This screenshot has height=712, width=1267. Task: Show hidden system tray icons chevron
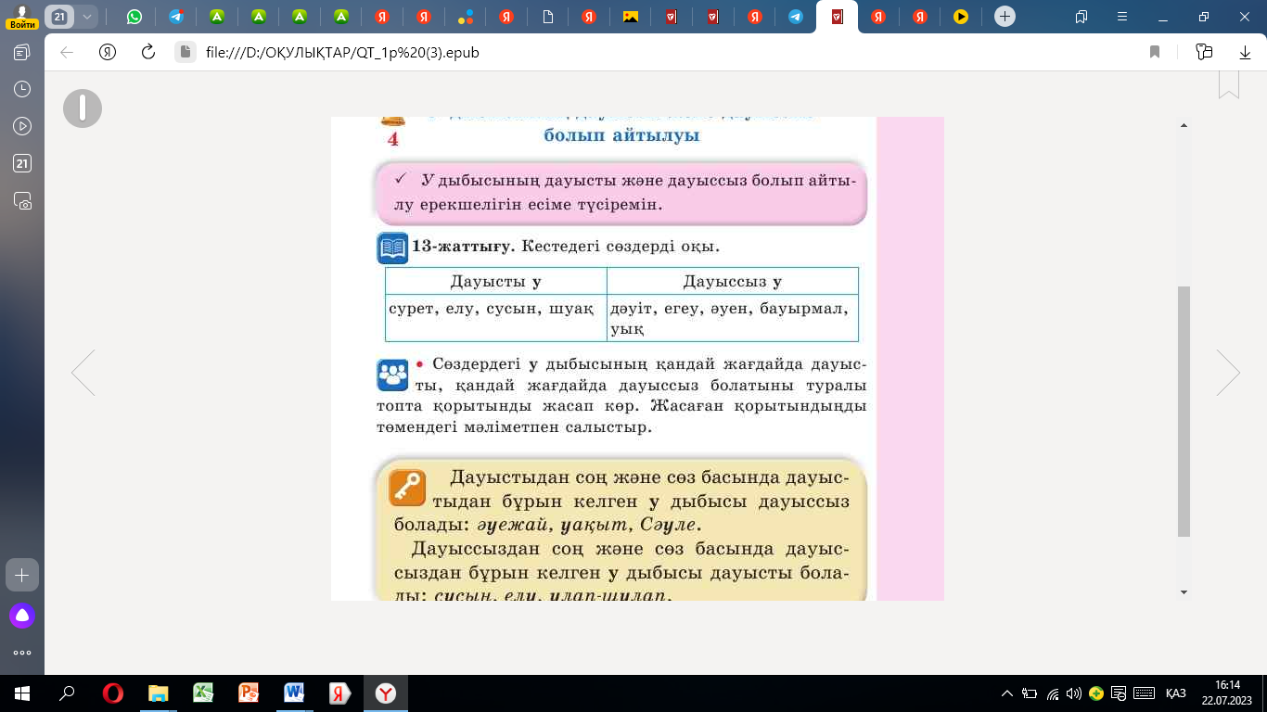point(1007,693)
